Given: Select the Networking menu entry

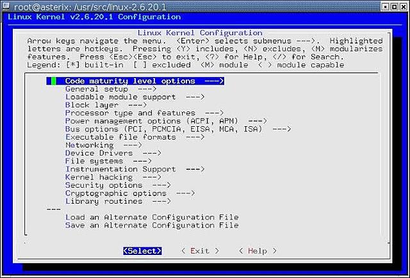Looking at the screenshot, I should coord(104,145).
